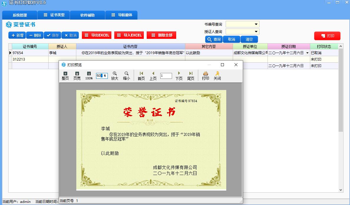Print from preview toolbar printer icon

pyautogui.click(x=205, y=76)
